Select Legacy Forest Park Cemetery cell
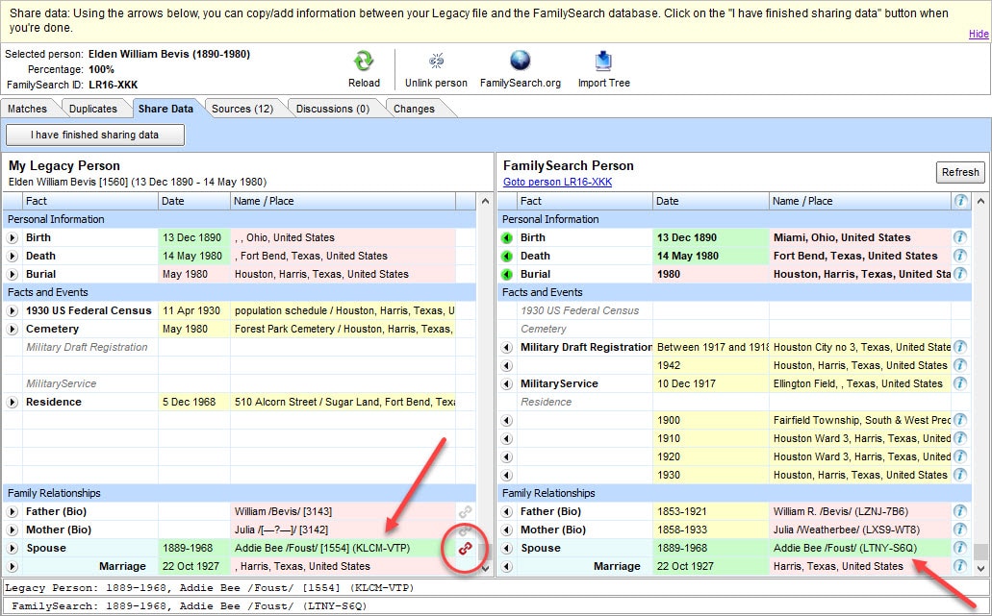 tap(343, 329)
